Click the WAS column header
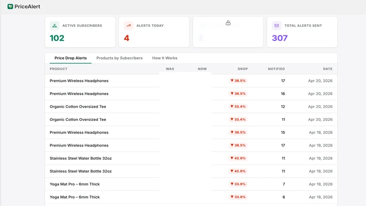Image resolution: width=366 pixels, height=206 pixels. (170, 69)
